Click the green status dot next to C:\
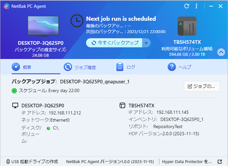 (x=48, y=128)
